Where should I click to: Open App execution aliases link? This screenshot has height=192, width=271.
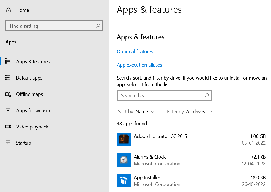click(x=139, y=65)
